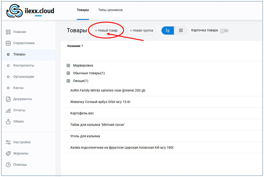This screenshot has height=177, width=264.
Task: Open Документы icon in sidebar
Action: (8, 99)
